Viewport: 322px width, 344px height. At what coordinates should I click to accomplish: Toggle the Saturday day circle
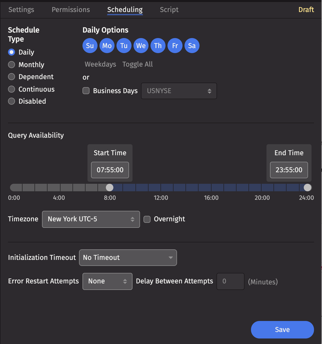[192, 46]
